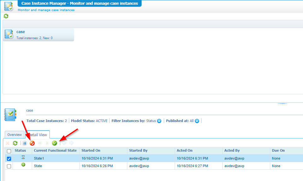Image resolution: width=303 pixels, height=181 pixels.
Task: Click the refresh icon at top left
Action: (x=6, y=16)
